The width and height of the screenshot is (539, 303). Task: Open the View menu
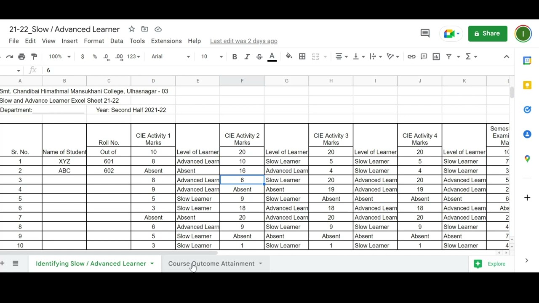click(48, 41)
